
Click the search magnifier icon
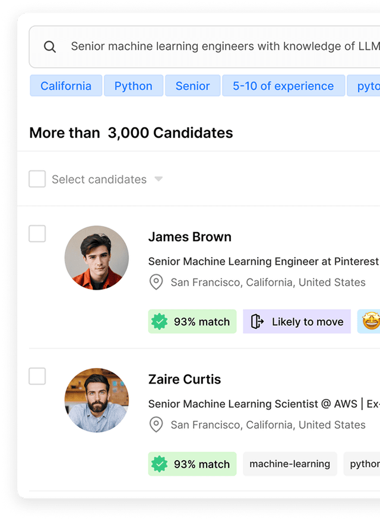point(50,47)
